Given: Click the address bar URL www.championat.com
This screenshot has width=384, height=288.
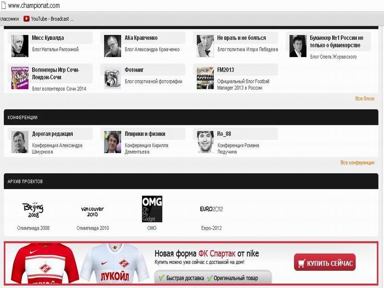Looking at the screenshot, I should pyautogui.click(x=34, y=5).
